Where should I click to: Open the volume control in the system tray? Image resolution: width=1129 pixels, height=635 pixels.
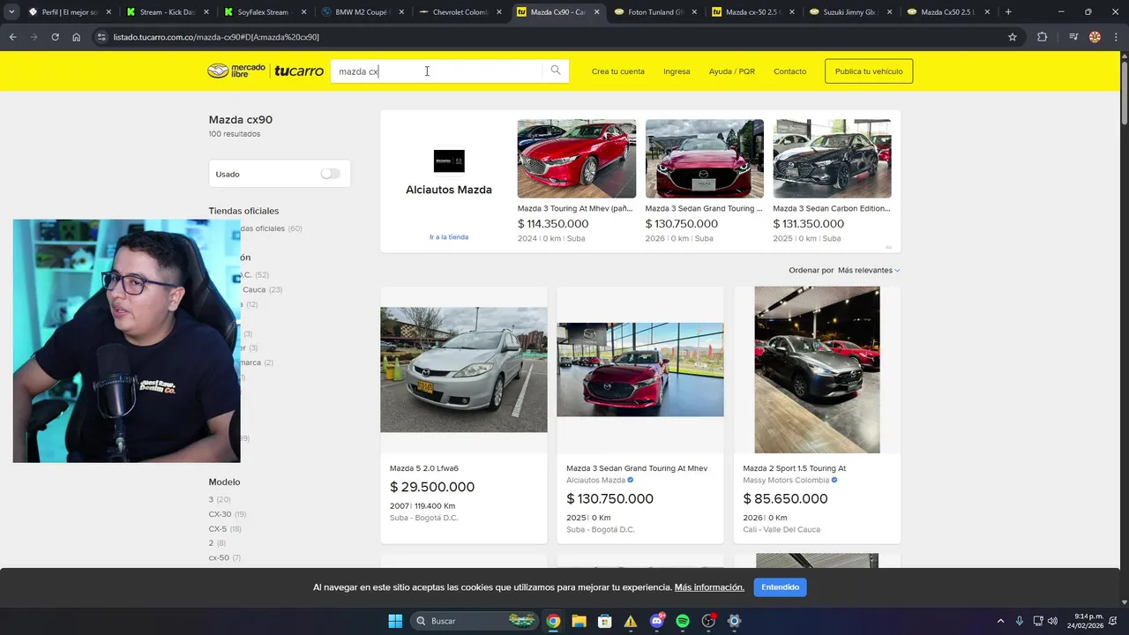(1052, 621)
